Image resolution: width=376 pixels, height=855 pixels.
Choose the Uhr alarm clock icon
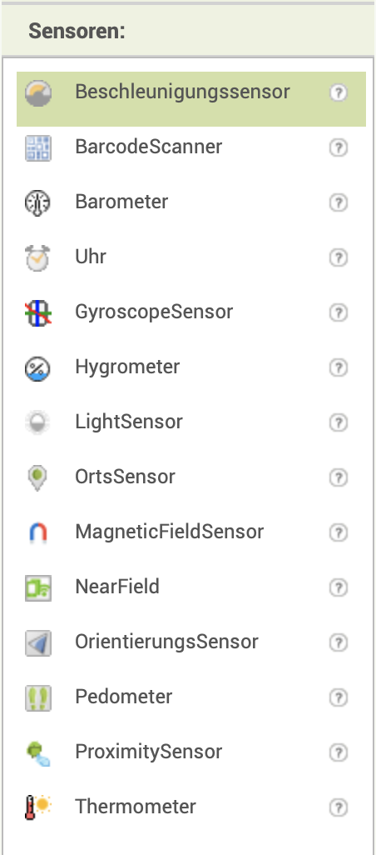[x=38, y=258]
